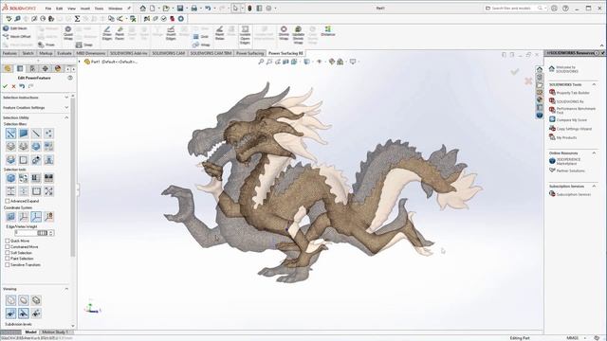
Task: Click the Distance tool in the ribbon
Action: point(328,31)
